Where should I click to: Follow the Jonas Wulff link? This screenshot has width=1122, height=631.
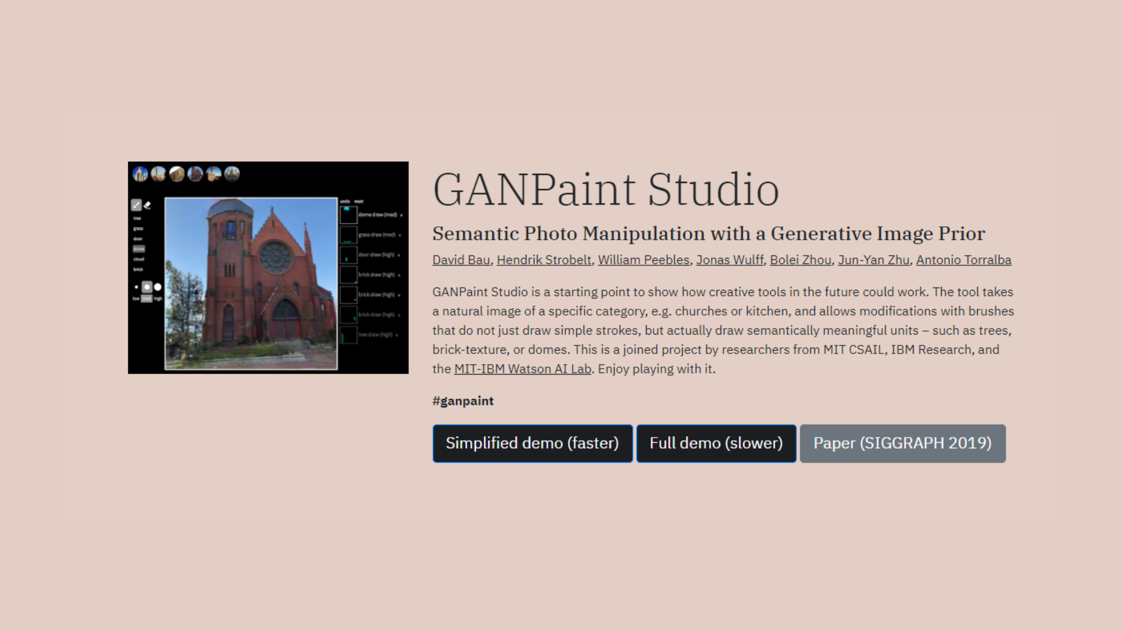point(729,260)
